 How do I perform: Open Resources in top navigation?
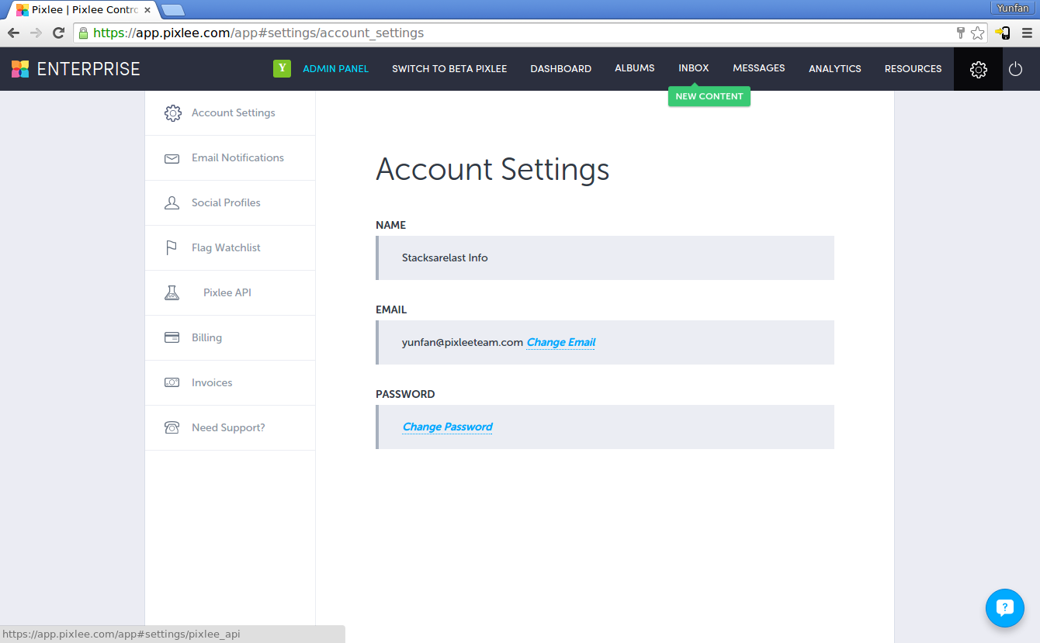point(913,69)
